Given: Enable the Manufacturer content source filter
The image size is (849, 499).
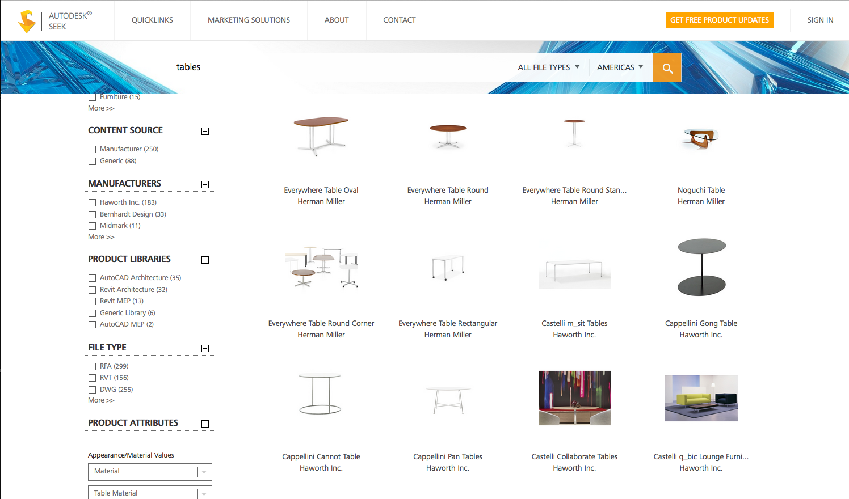Looking at the screenshot, I should (x=93, y=149).
